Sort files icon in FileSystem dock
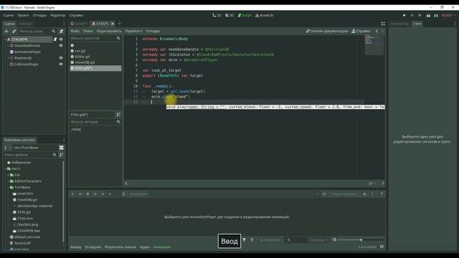 coord(61,155)
